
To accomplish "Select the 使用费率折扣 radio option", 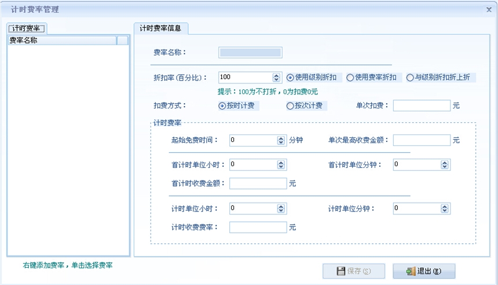I will [350, 78].
